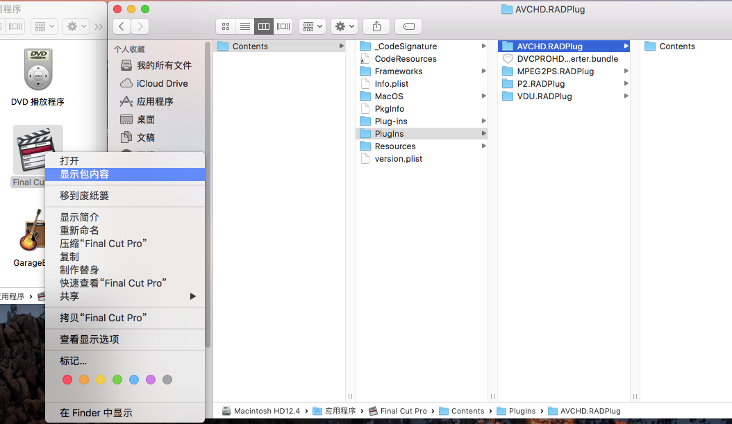Click the Edit Tags button in toolbar
Image resolution: width=732 pixels, height=424 pixels.
pos(408,26)
